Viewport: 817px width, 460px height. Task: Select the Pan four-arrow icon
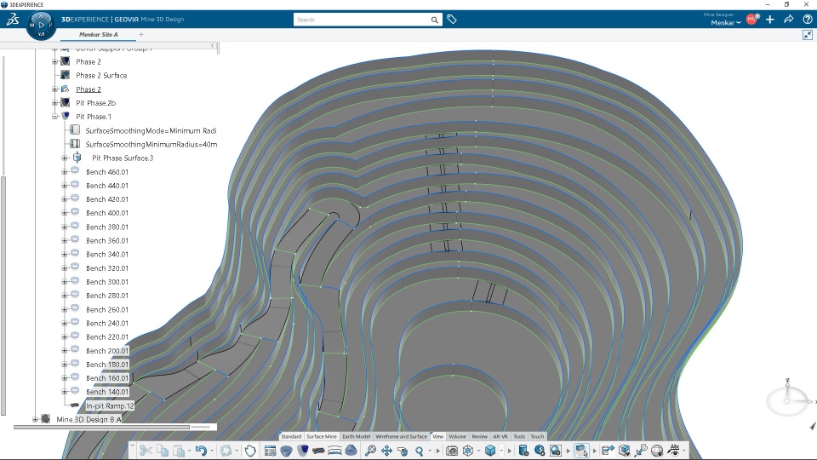tap(386, 451)
